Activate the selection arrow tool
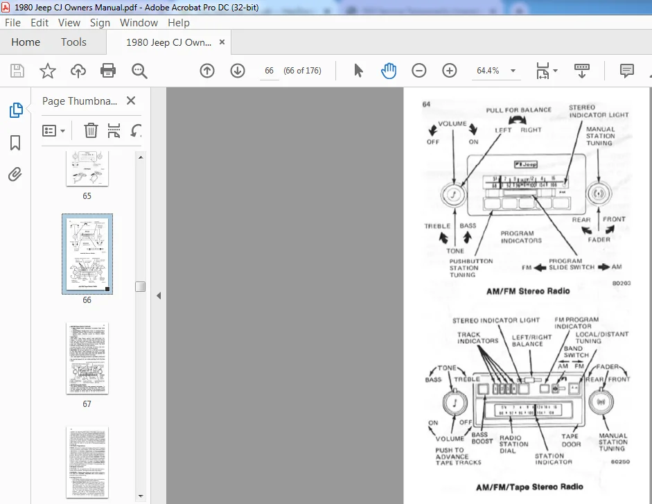The height and width of the screenshot is (504, 652). [358, 71]
